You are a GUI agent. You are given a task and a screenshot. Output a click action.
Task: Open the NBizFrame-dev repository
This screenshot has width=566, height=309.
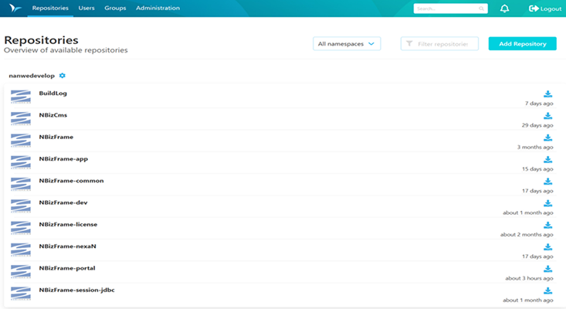tap(63, 202)
